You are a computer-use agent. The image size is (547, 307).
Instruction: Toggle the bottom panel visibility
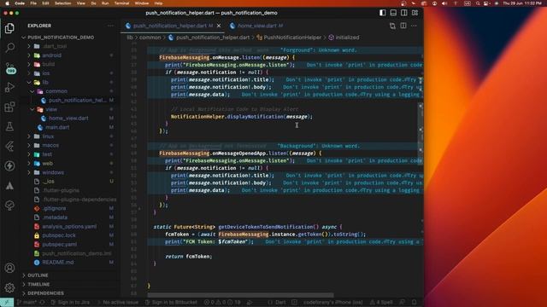393,13
